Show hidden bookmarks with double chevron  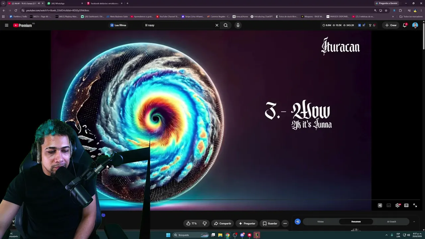pos(393,17)
